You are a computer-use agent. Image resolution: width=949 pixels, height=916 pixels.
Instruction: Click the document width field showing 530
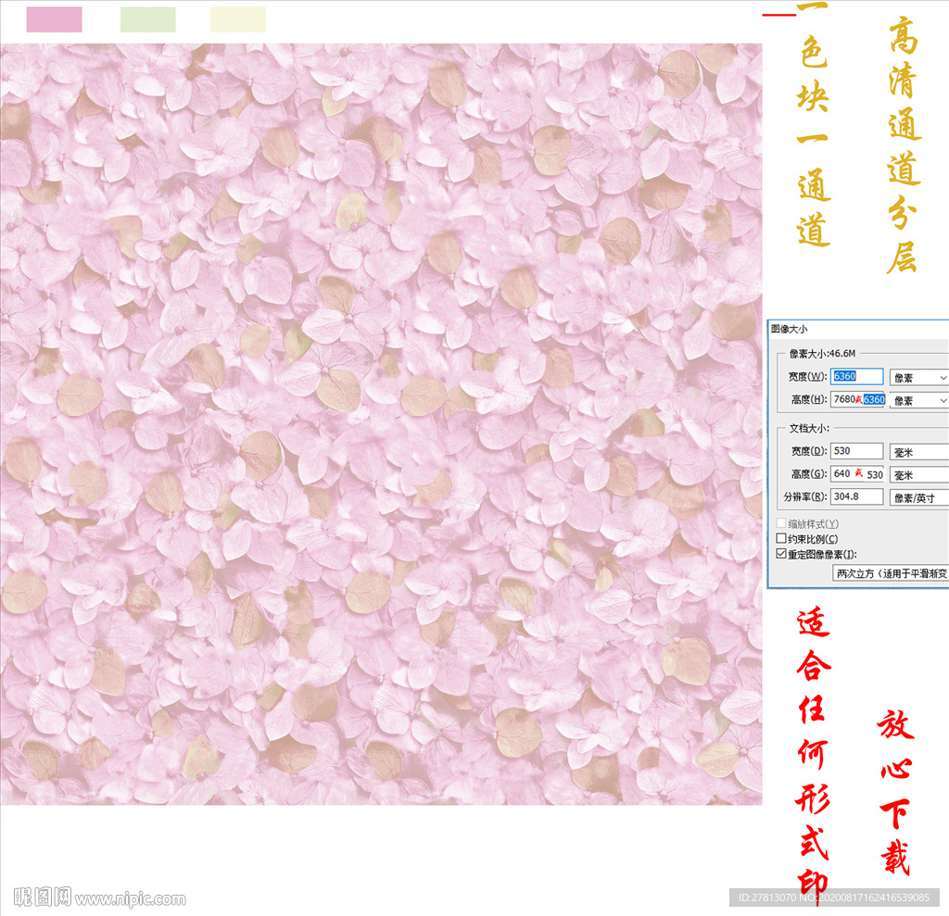point(856,451)
